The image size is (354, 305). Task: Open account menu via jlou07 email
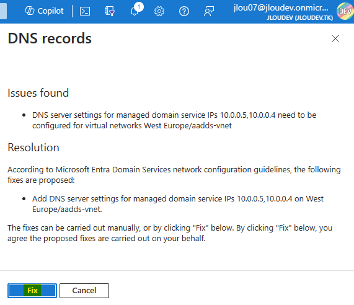[281, 7]
